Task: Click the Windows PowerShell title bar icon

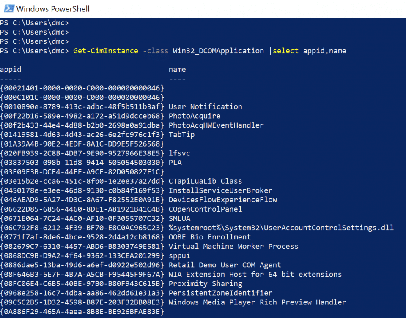Action: coord(9,9)
